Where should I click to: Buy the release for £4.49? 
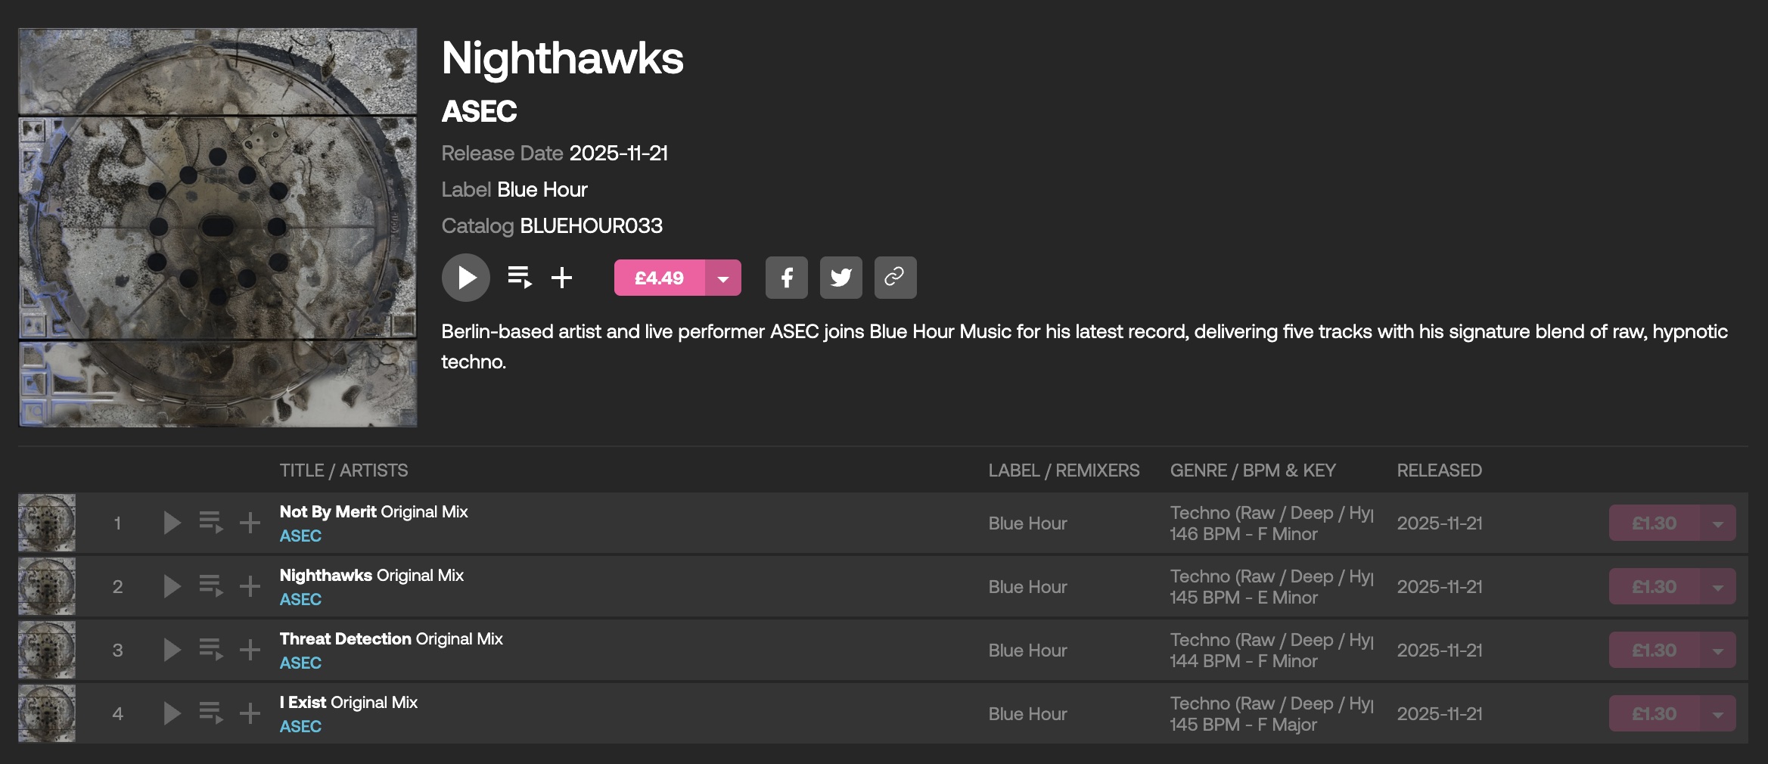(659, 278)
